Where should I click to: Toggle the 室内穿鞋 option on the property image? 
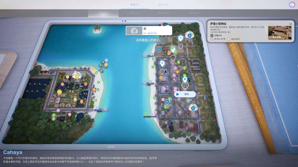coord(270,37)
